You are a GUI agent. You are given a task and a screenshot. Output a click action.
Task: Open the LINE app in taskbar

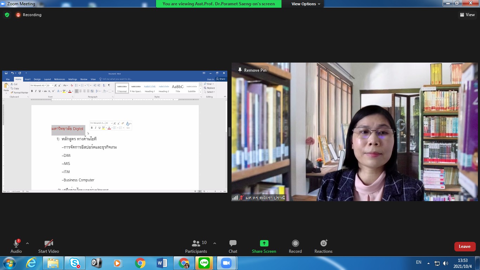tap(204, 263)
